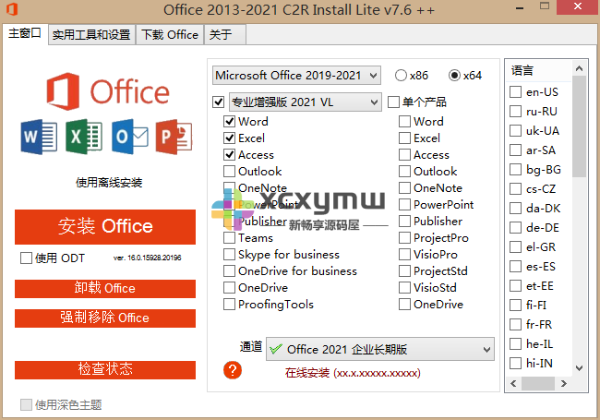Select the x86 architecture radio button
Screen dimensions: 600x420
tap(401, 75)
